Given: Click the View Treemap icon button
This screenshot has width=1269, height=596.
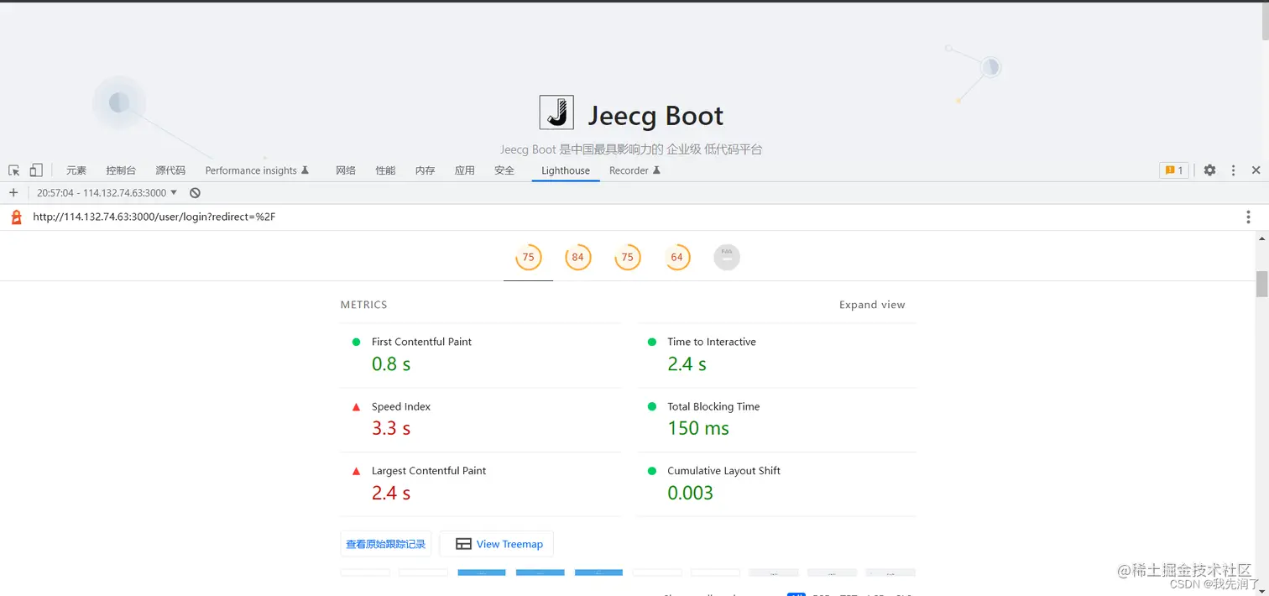Looking at the screenshot, I should click(496, 543).
